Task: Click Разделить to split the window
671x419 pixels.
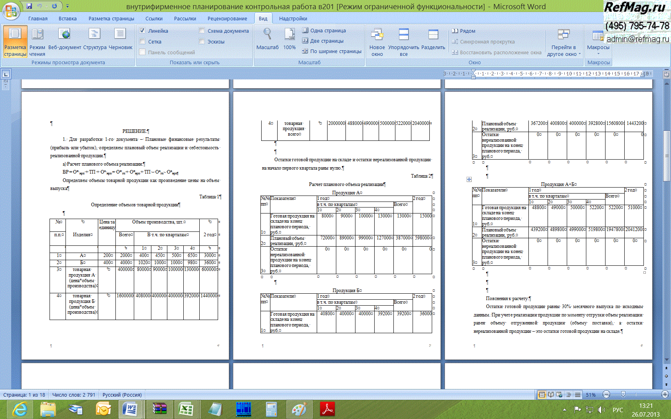Action: [433, 39]
